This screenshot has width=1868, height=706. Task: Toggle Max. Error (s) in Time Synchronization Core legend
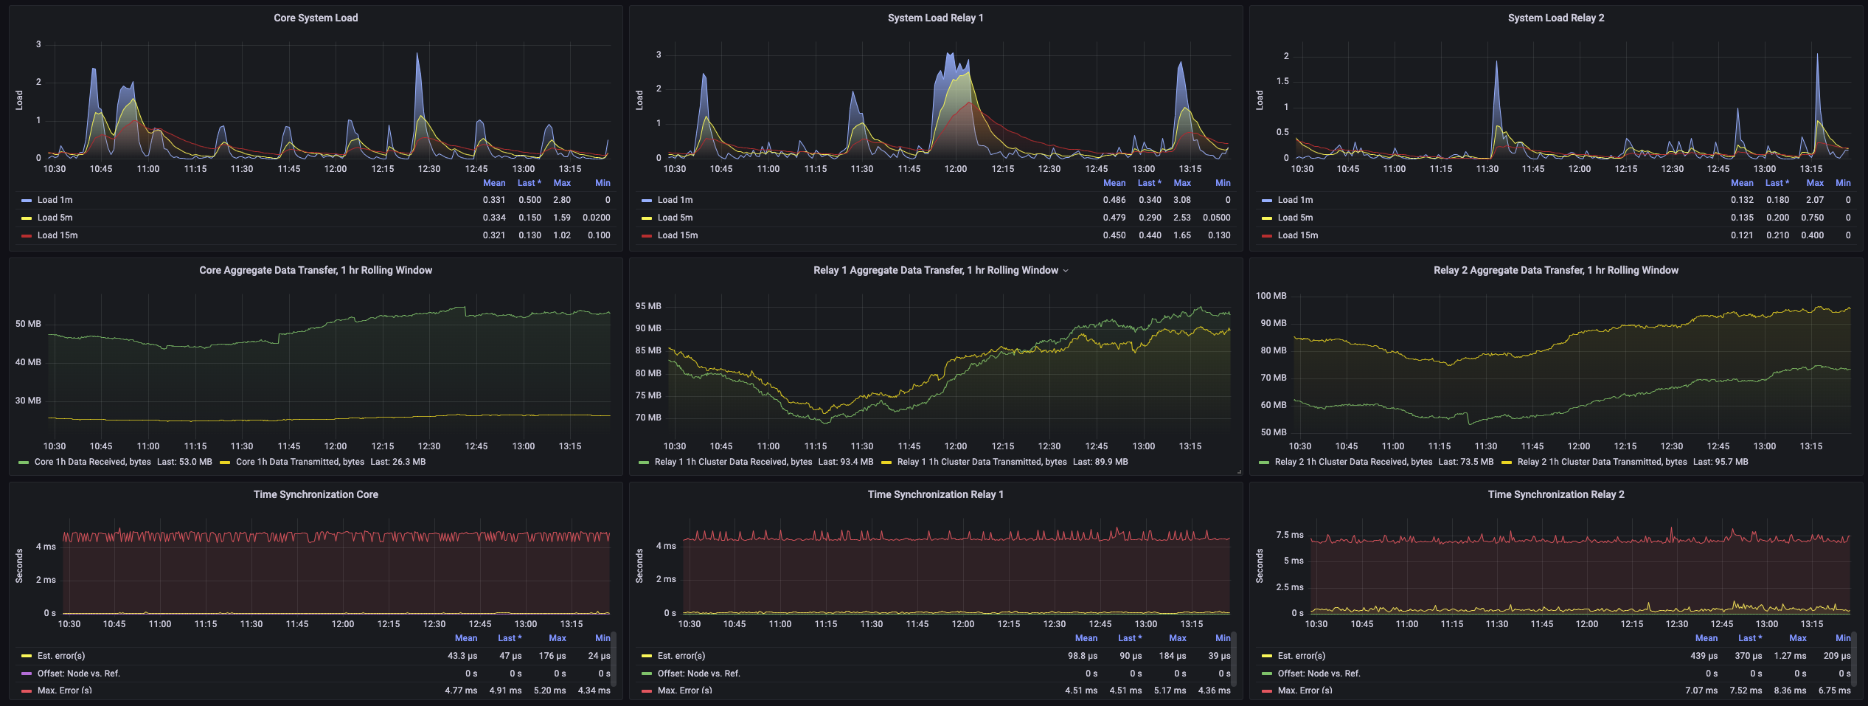point(65,691)
